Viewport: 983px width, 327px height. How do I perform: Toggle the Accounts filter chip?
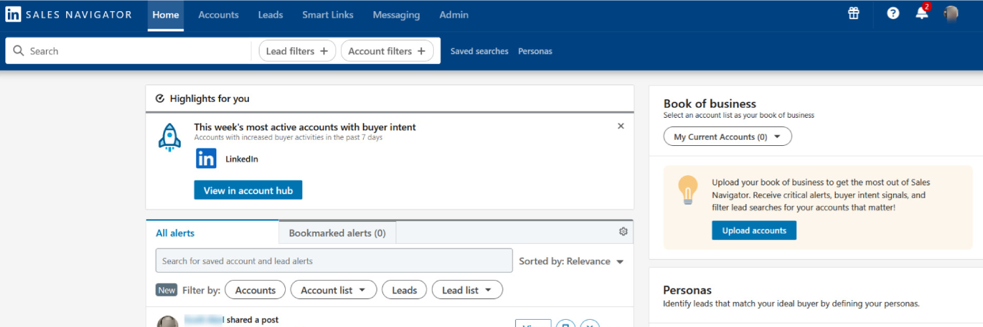pyautogui.click(x=255, y=290)
